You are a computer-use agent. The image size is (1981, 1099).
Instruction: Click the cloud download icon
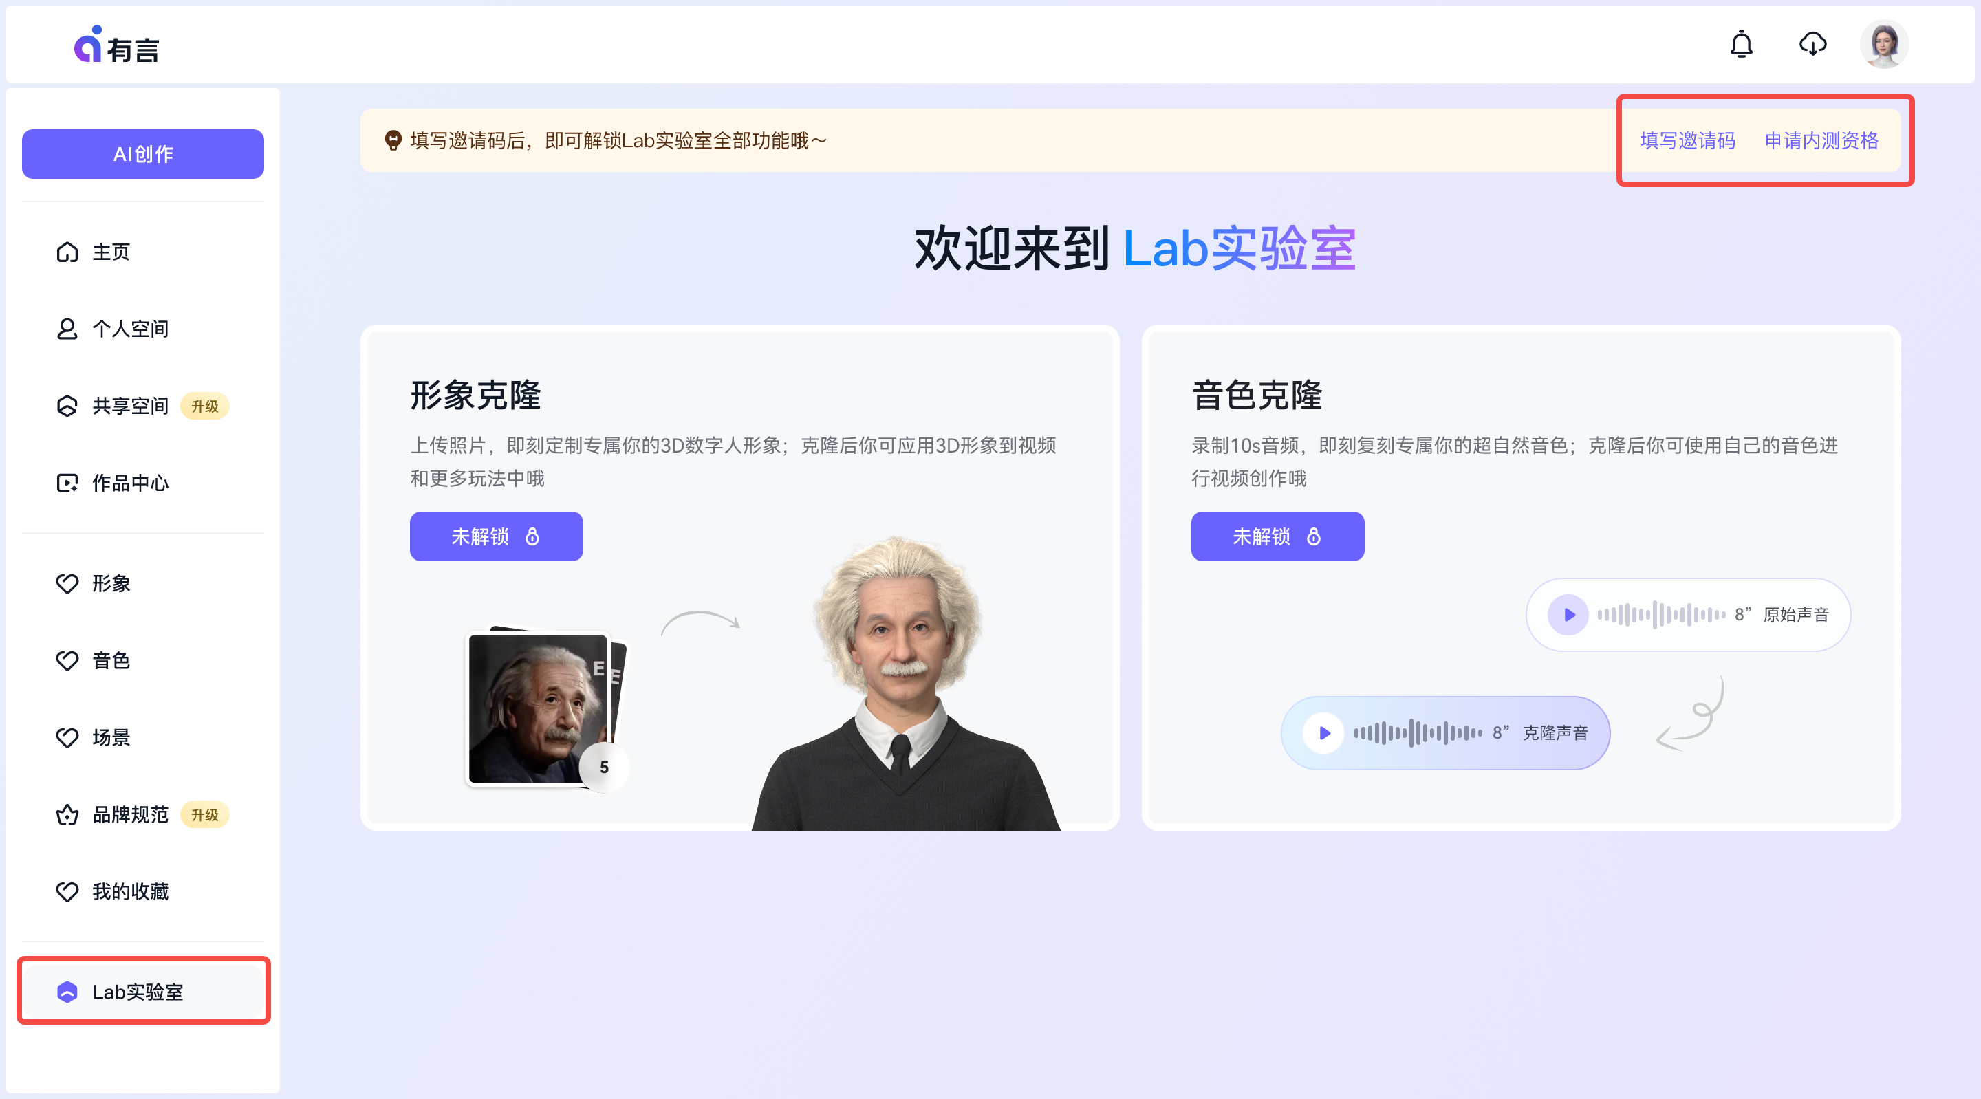(1812, 45)
